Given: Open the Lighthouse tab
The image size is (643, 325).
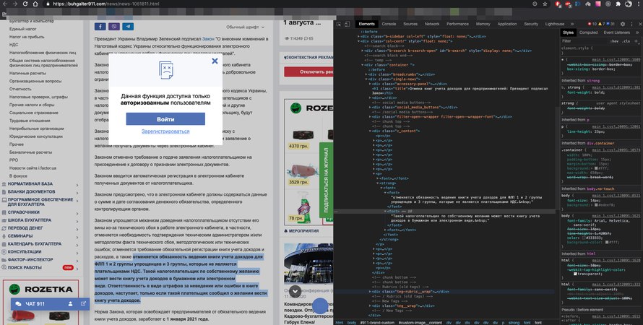Looking at the screenshot, I should coord(554,24).
